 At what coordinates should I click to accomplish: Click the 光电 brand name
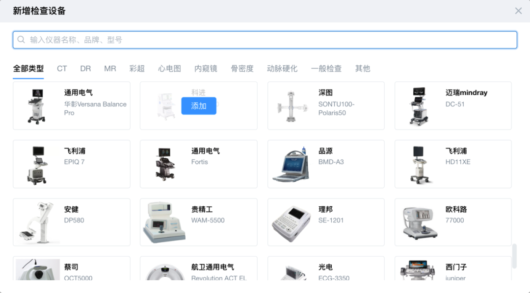(325, 267)
